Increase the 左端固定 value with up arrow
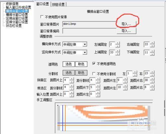This screenshot has height=134, width=166. tap(118, 43)
